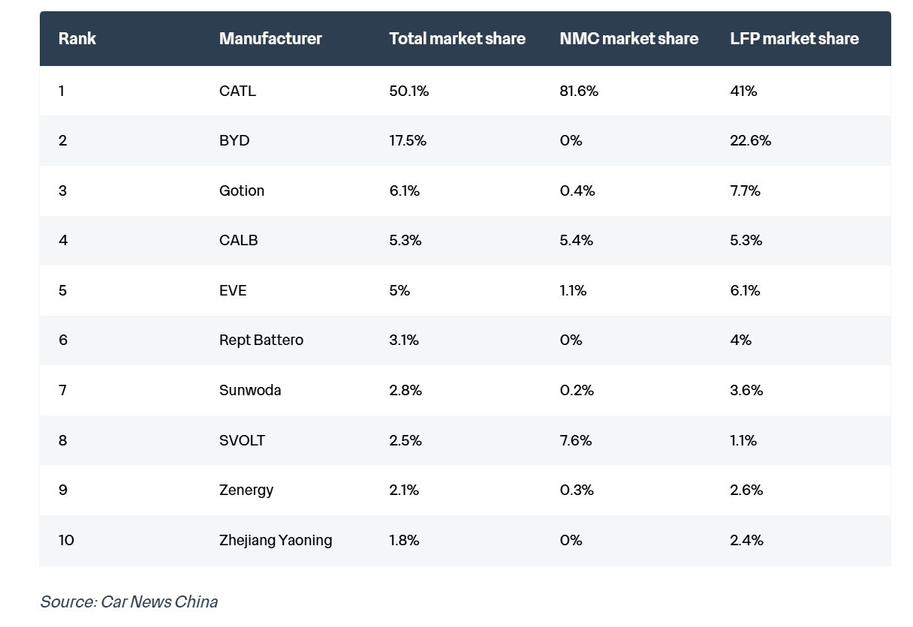Select the CATL manufacturer cell
The image size is (913, 627).
[237, 91]
